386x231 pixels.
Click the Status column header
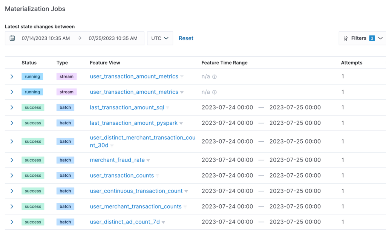[29, 63]
